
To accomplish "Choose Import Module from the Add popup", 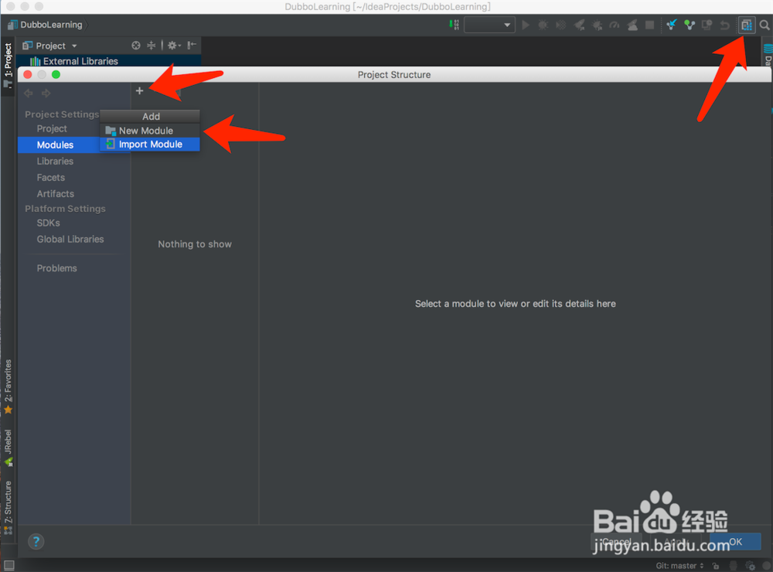I will coord(150,144).
